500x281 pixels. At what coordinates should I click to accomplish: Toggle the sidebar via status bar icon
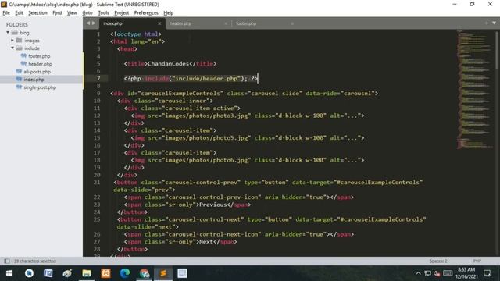click(x=7, y=261)
